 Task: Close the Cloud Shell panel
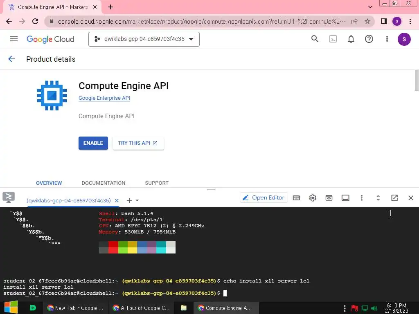click(411, 198)
